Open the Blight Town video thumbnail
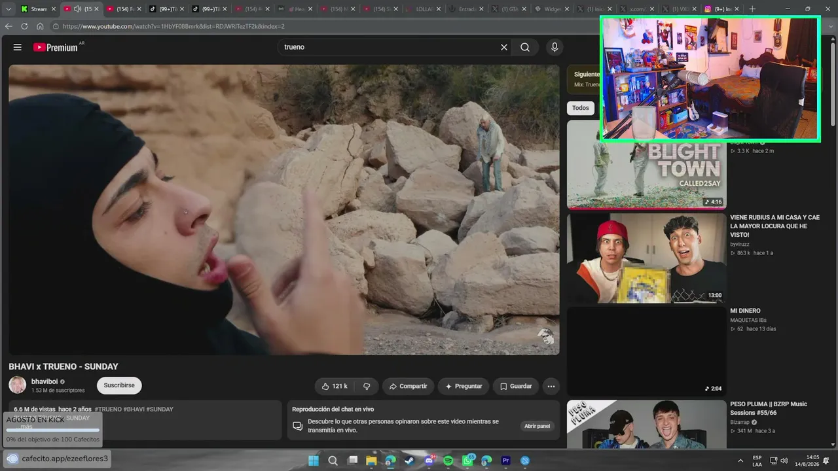 [x=647, y=164]
